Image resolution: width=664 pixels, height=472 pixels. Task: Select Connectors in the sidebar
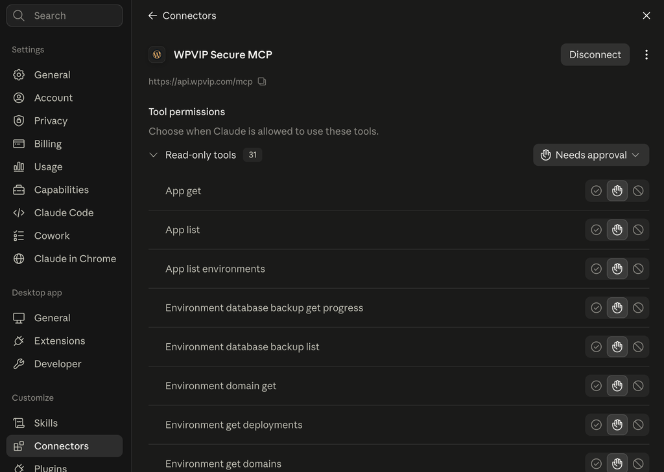tap(64, 445)
